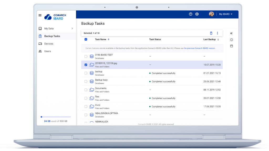Open Users in sidebar

pos(48,51)
